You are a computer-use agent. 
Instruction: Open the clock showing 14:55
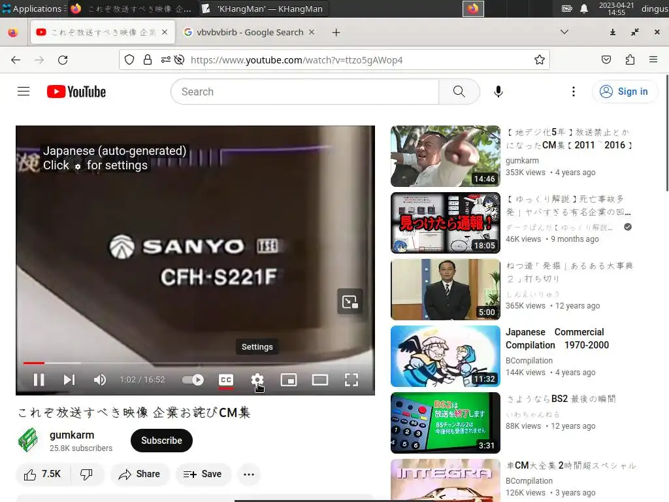[x=616, y=8]
